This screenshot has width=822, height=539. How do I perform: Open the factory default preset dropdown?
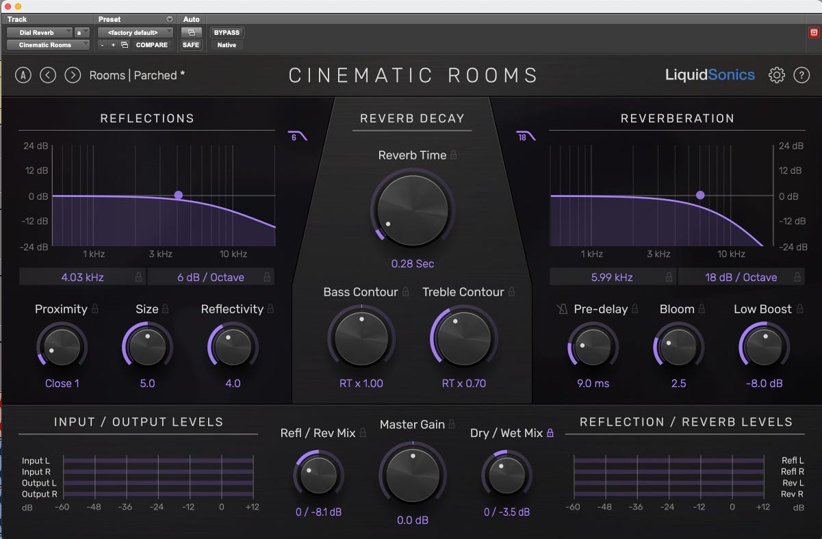(136, 32)
